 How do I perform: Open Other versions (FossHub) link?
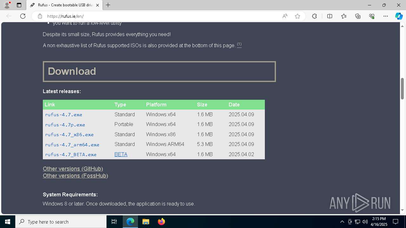click(75, 176)
